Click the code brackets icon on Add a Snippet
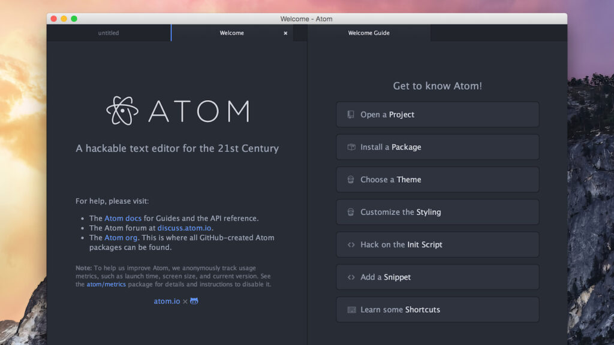Viewport: 614px width, 345px height. (x=351, y=277)
